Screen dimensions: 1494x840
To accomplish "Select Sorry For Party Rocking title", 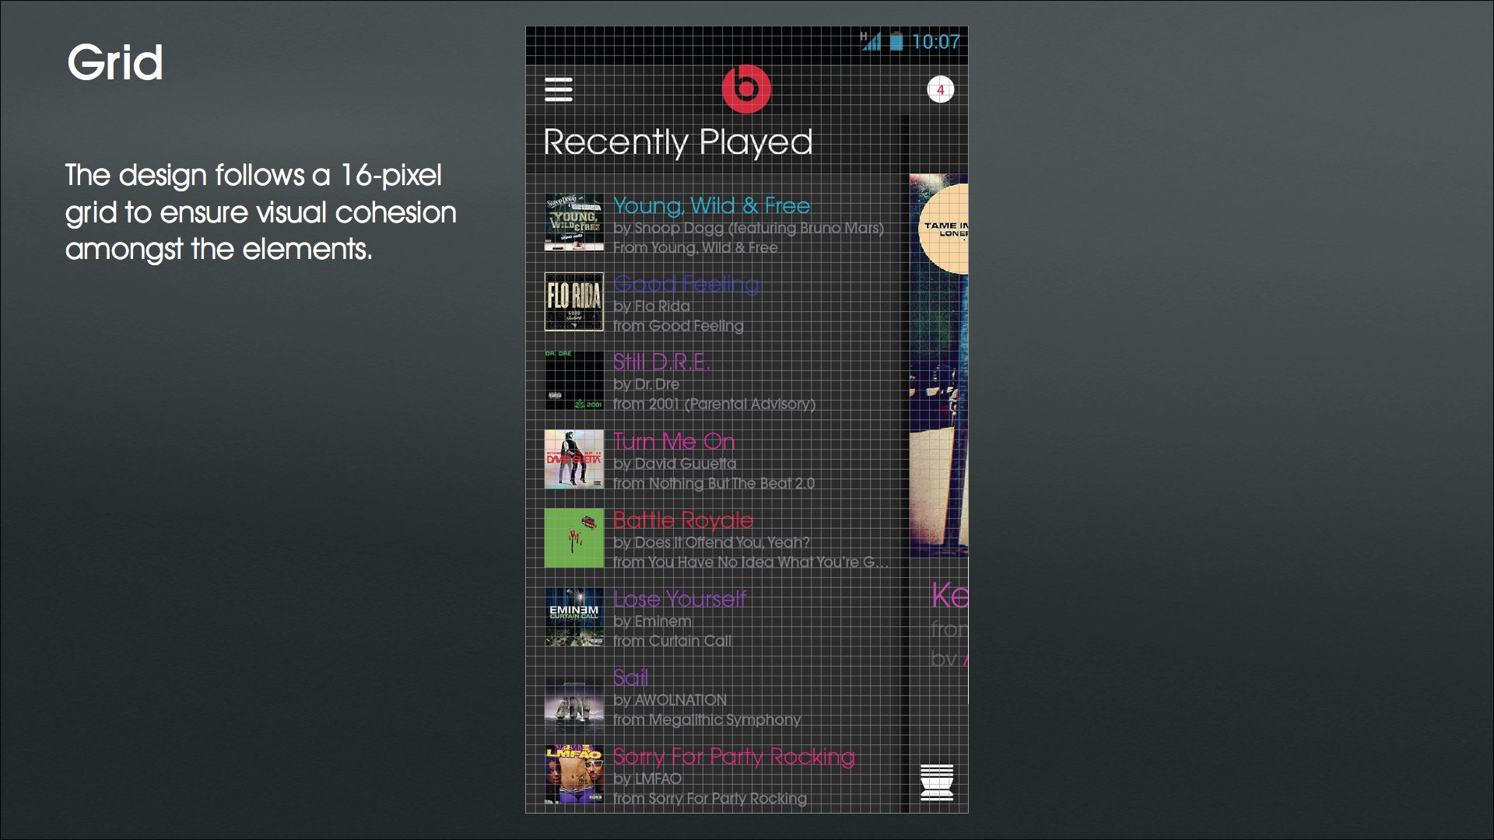I will click(734, 757).
